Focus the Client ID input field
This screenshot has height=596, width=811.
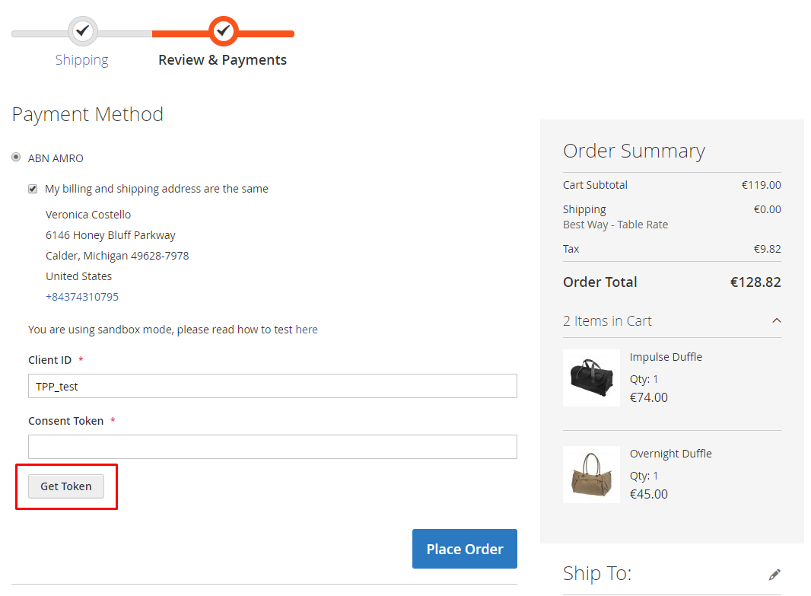click(x=272, y=386)
